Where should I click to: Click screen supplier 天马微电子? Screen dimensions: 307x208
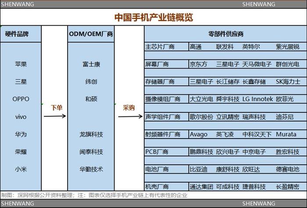tap(257, 64)
